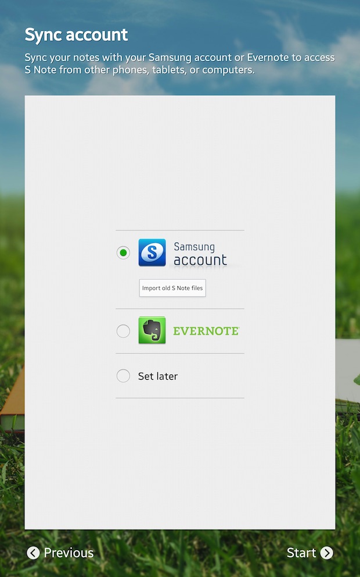Click the divider line above Samsung account
This screenshot has width=360, height=577.
click(179, 230)
